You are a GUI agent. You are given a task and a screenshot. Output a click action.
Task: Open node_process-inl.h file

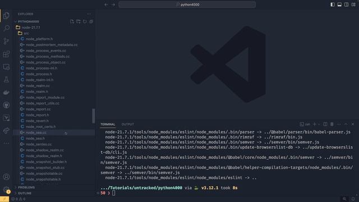point(42,68)
